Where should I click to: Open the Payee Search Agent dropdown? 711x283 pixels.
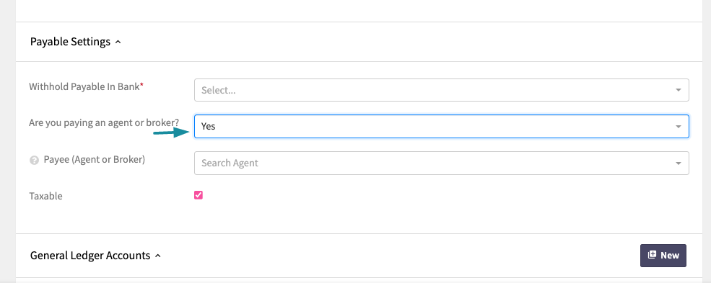[442, 163]
